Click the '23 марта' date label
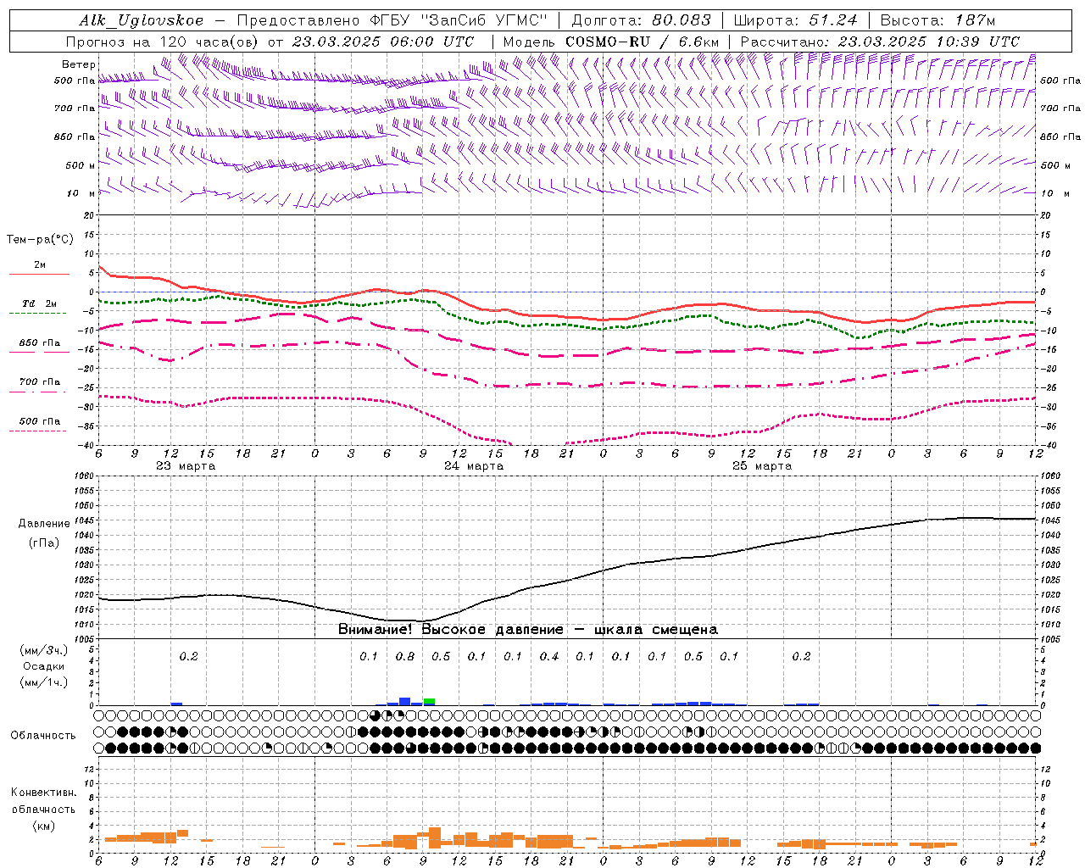The height and width of the screenshot is (868, 1085). click(186, 466)
